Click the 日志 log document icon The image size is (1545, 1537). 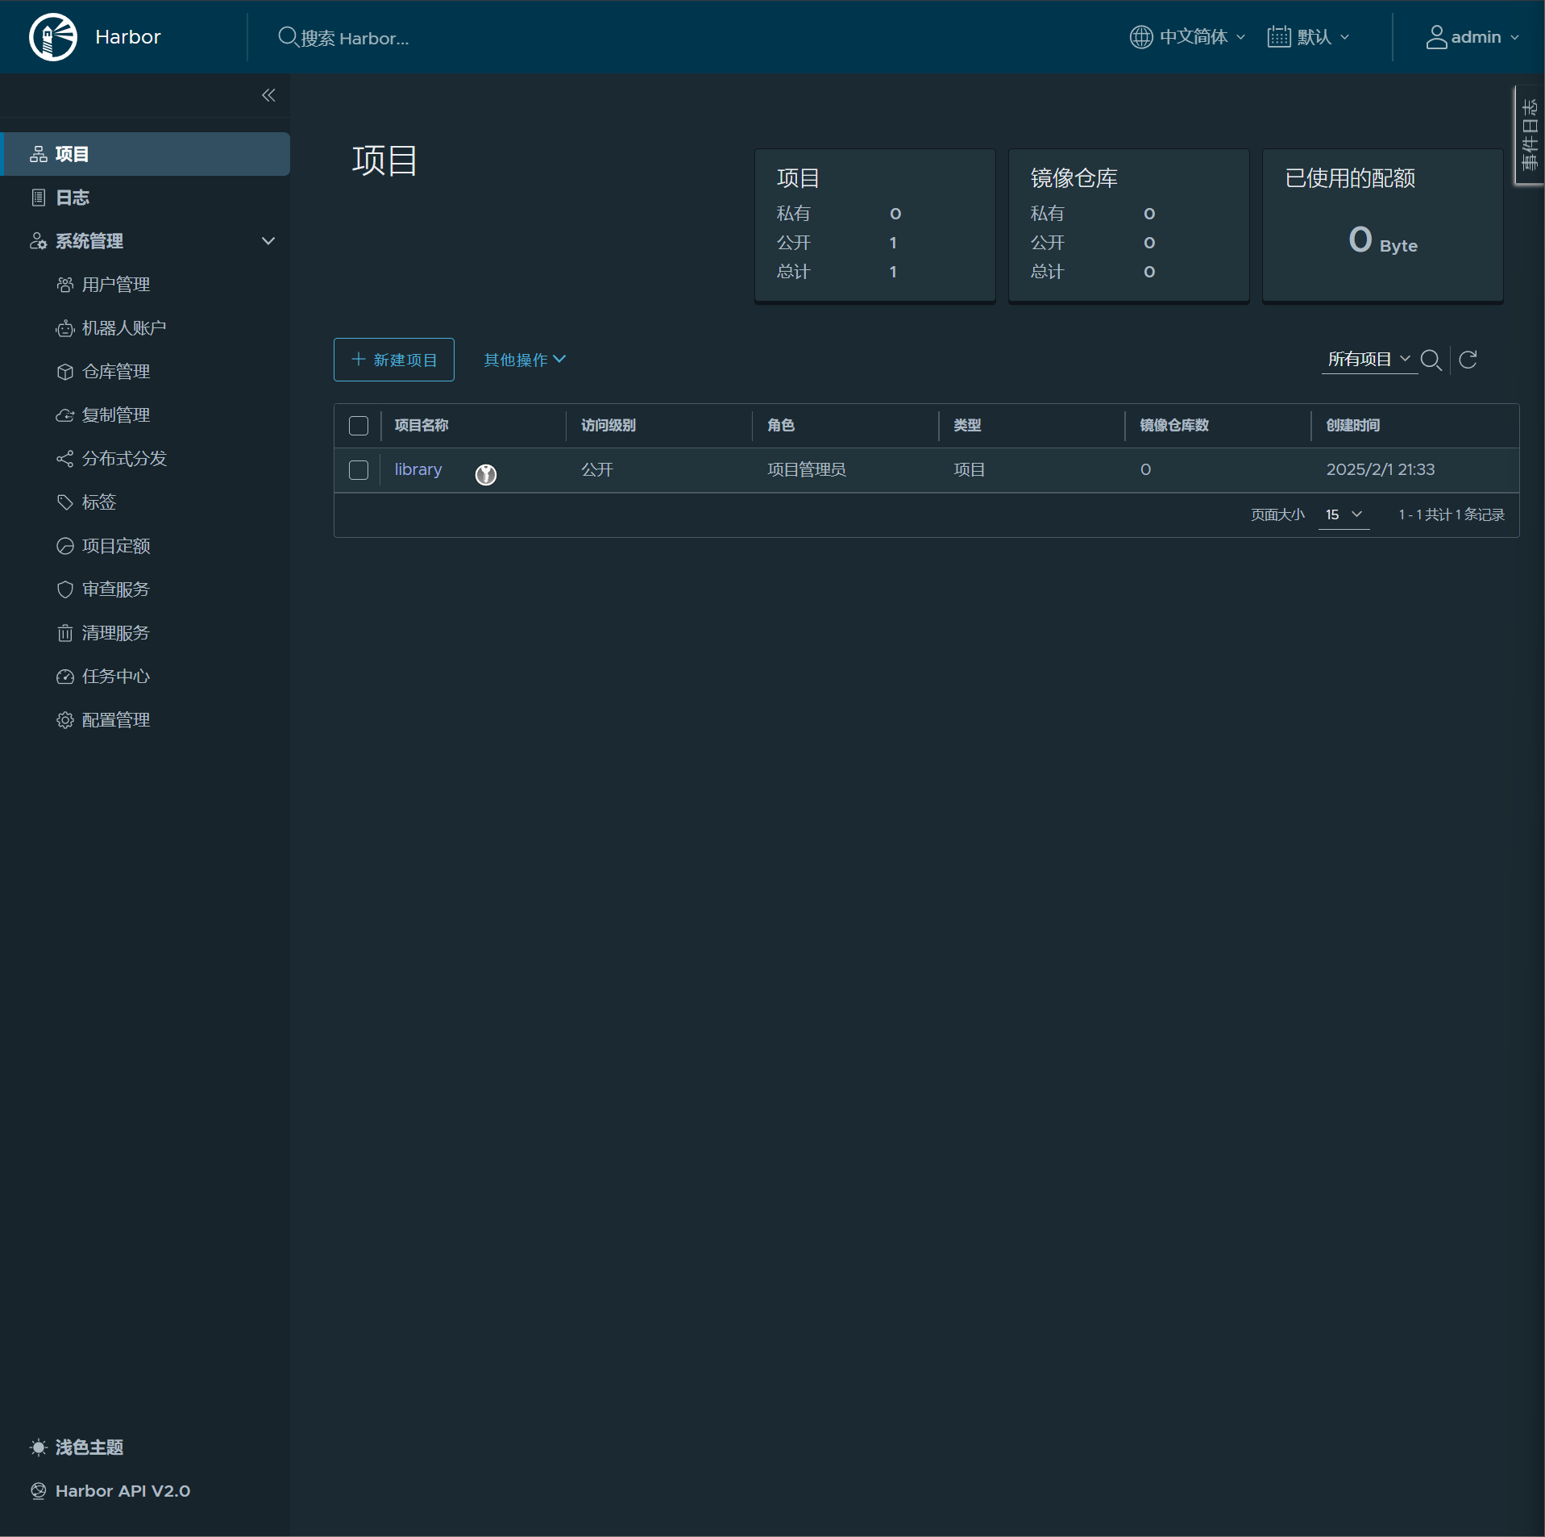tap(39, 198)
